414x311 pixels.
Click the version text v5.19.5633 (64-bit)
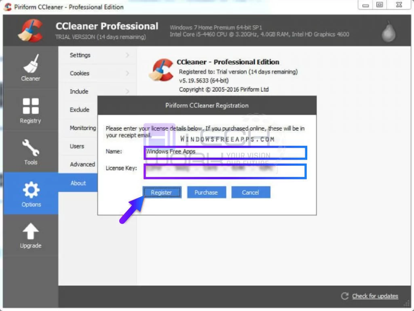click(204, 81)
